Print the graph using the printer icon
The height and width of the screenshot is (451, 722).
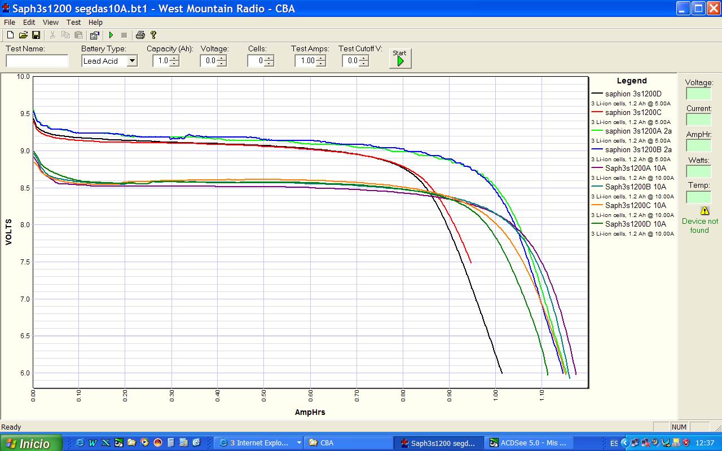click(x=140, y=35)
